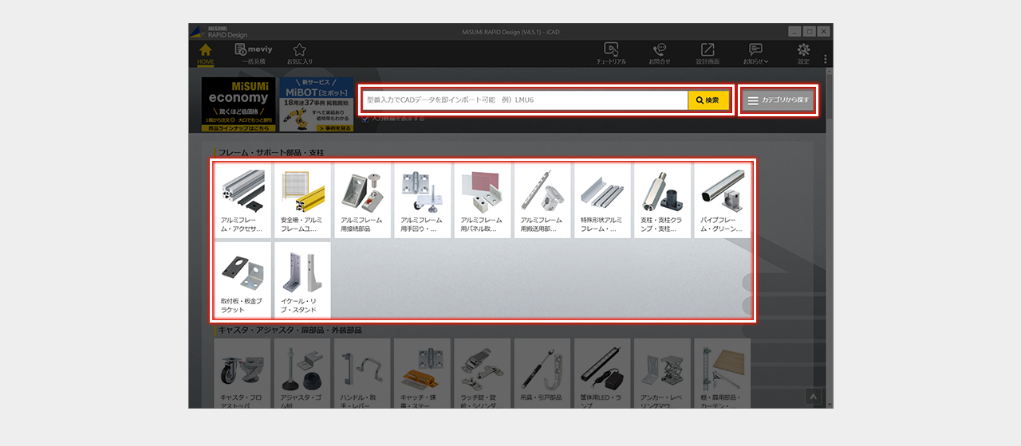Open the meviy 一括見積 tool

(253, 53)
